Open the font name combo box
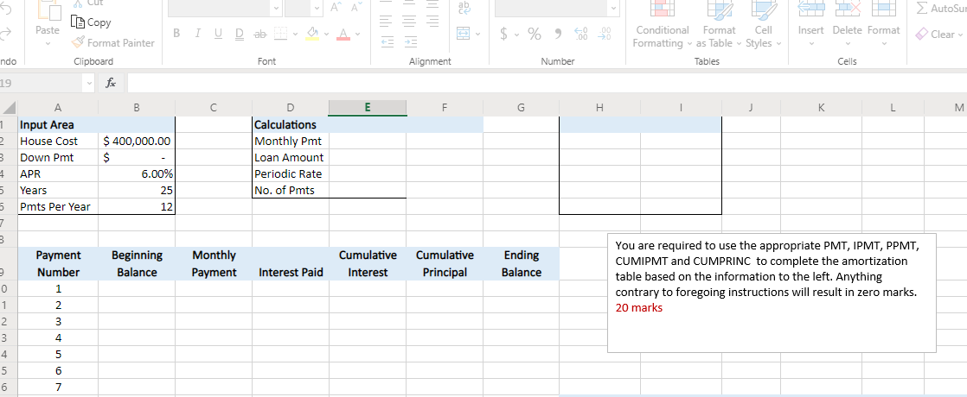Screen dimensions: 967x397 [x=227, y=7]
